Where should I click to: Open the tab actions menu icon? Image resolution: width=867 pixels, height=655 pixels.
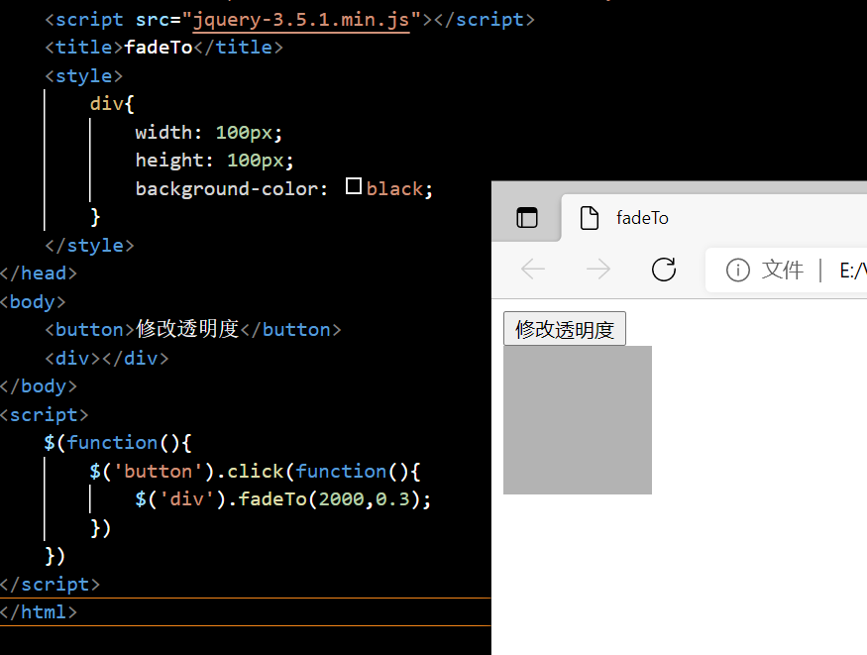click(x=526, y=217)
